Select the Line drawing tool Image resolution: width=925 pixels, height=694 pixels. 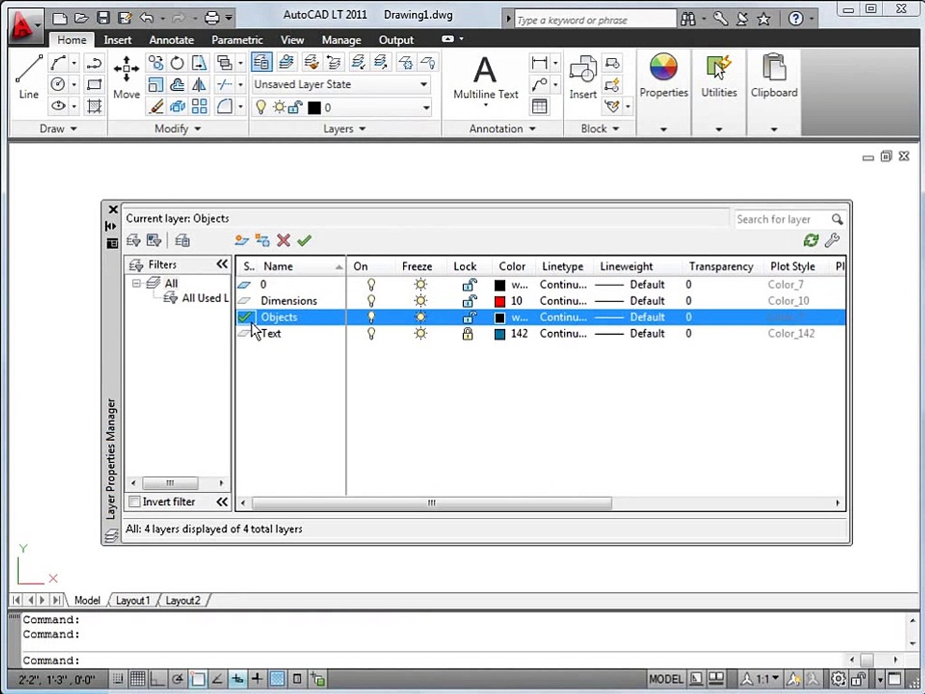tap(28, 77)
